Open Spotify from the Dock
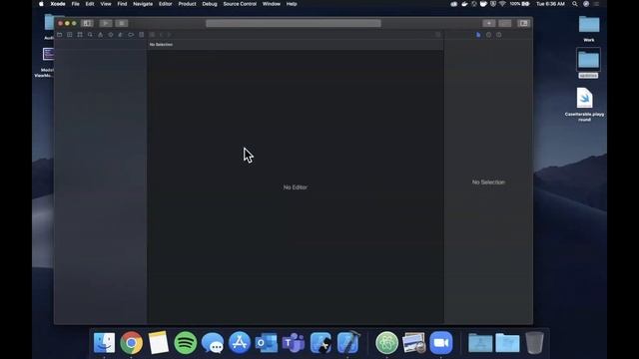Screen dimensions: 639x359 click(186, 343)
